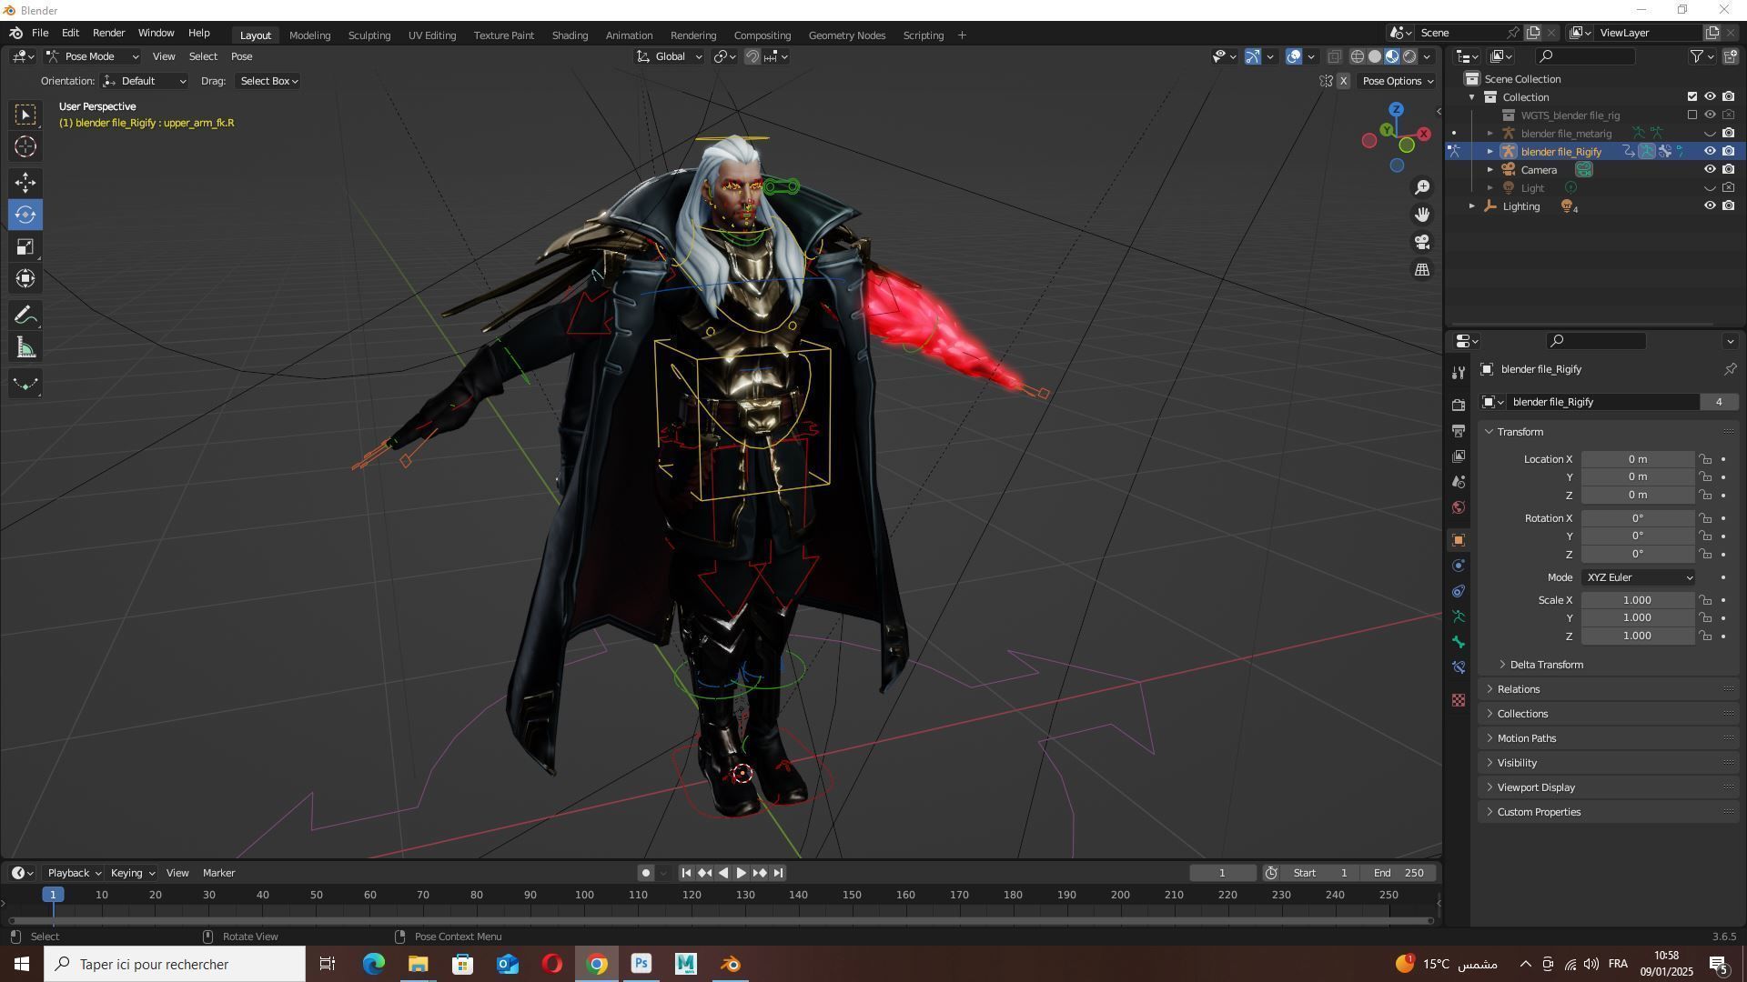1747x982 pixels.
Task: Select the Measure tool
Action: 25,348
